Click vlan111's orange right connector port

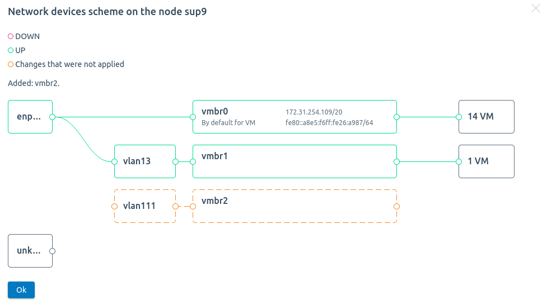point(175,206)
